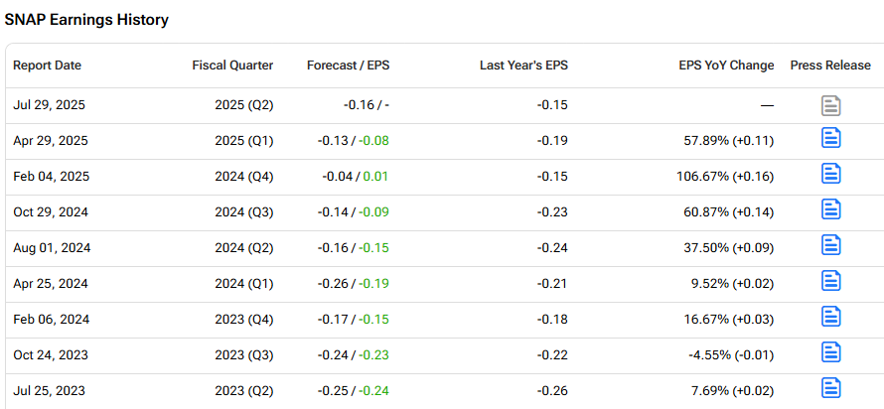This screenshot has height=409, width=884.
Task: Click the -0.26 / -0.19 forecast cell
Action: coord(354,283)
